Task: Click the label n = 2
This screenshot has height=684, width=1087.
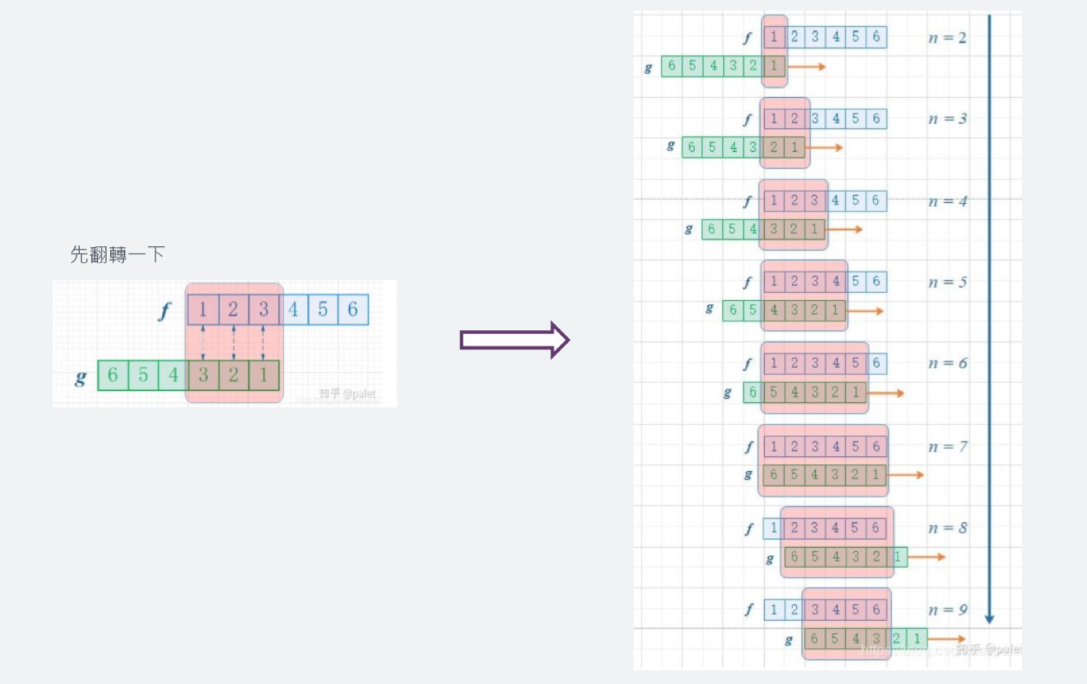Action: pyautogui.click(x=947, y=38)
